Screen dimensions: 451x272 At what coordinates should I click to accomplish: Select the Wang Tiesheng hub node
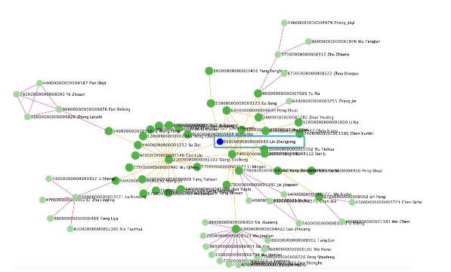click(168, 160)
